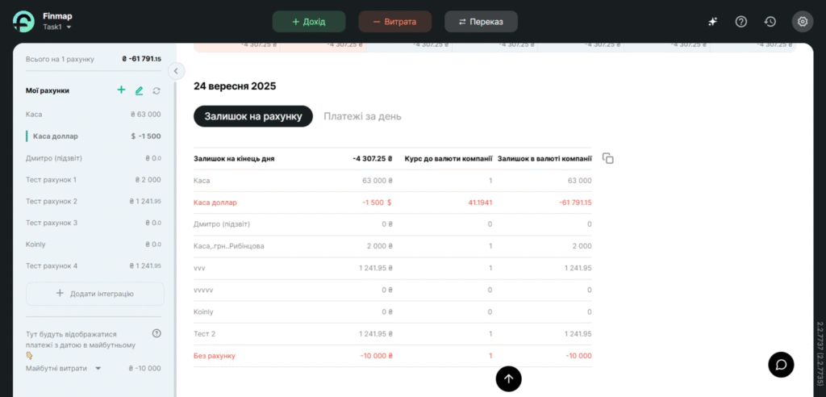826x397 pixels.
Task: Expand the Майбутні витрати dropdown
Action: tap(98, 368)
